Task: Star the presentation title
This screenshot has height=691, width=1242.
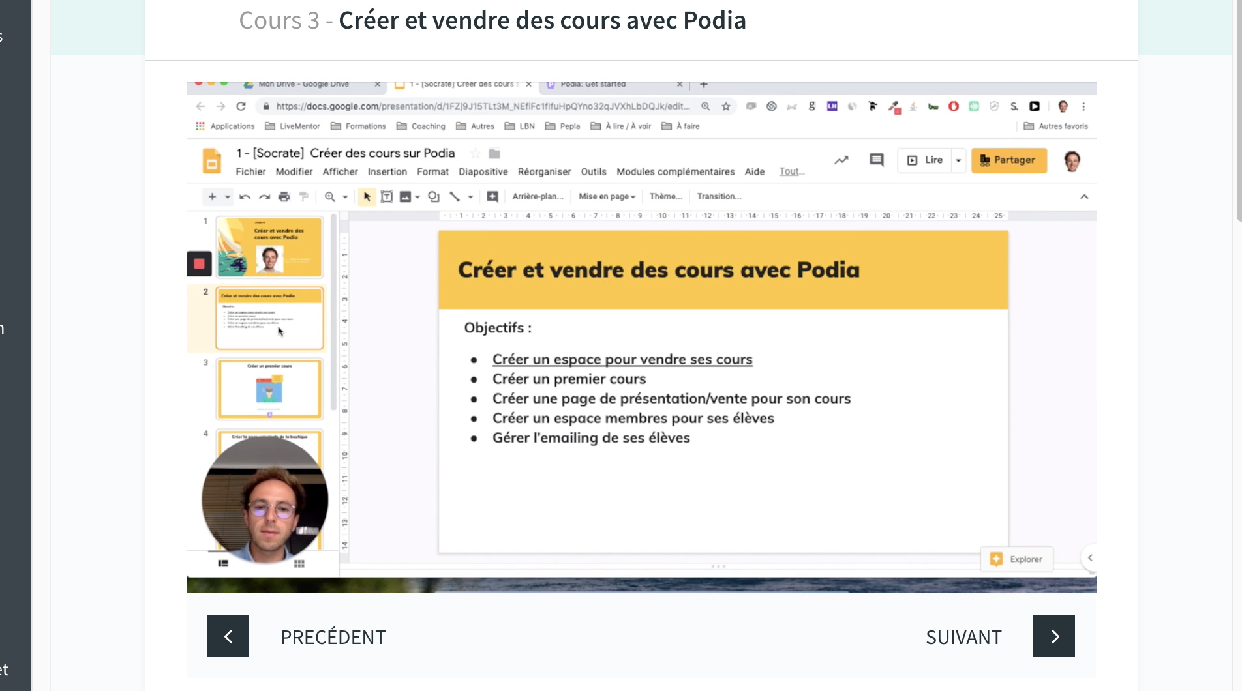Action: coord(476,154)
